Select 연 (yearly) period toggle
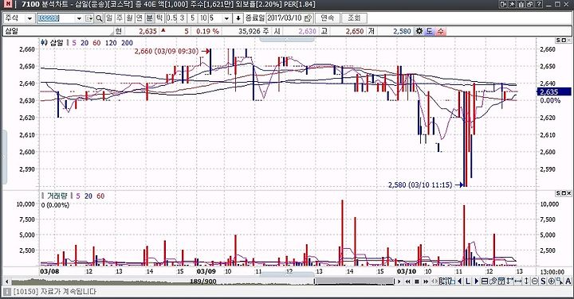574x299 pixels. click(x=139, y=17)
